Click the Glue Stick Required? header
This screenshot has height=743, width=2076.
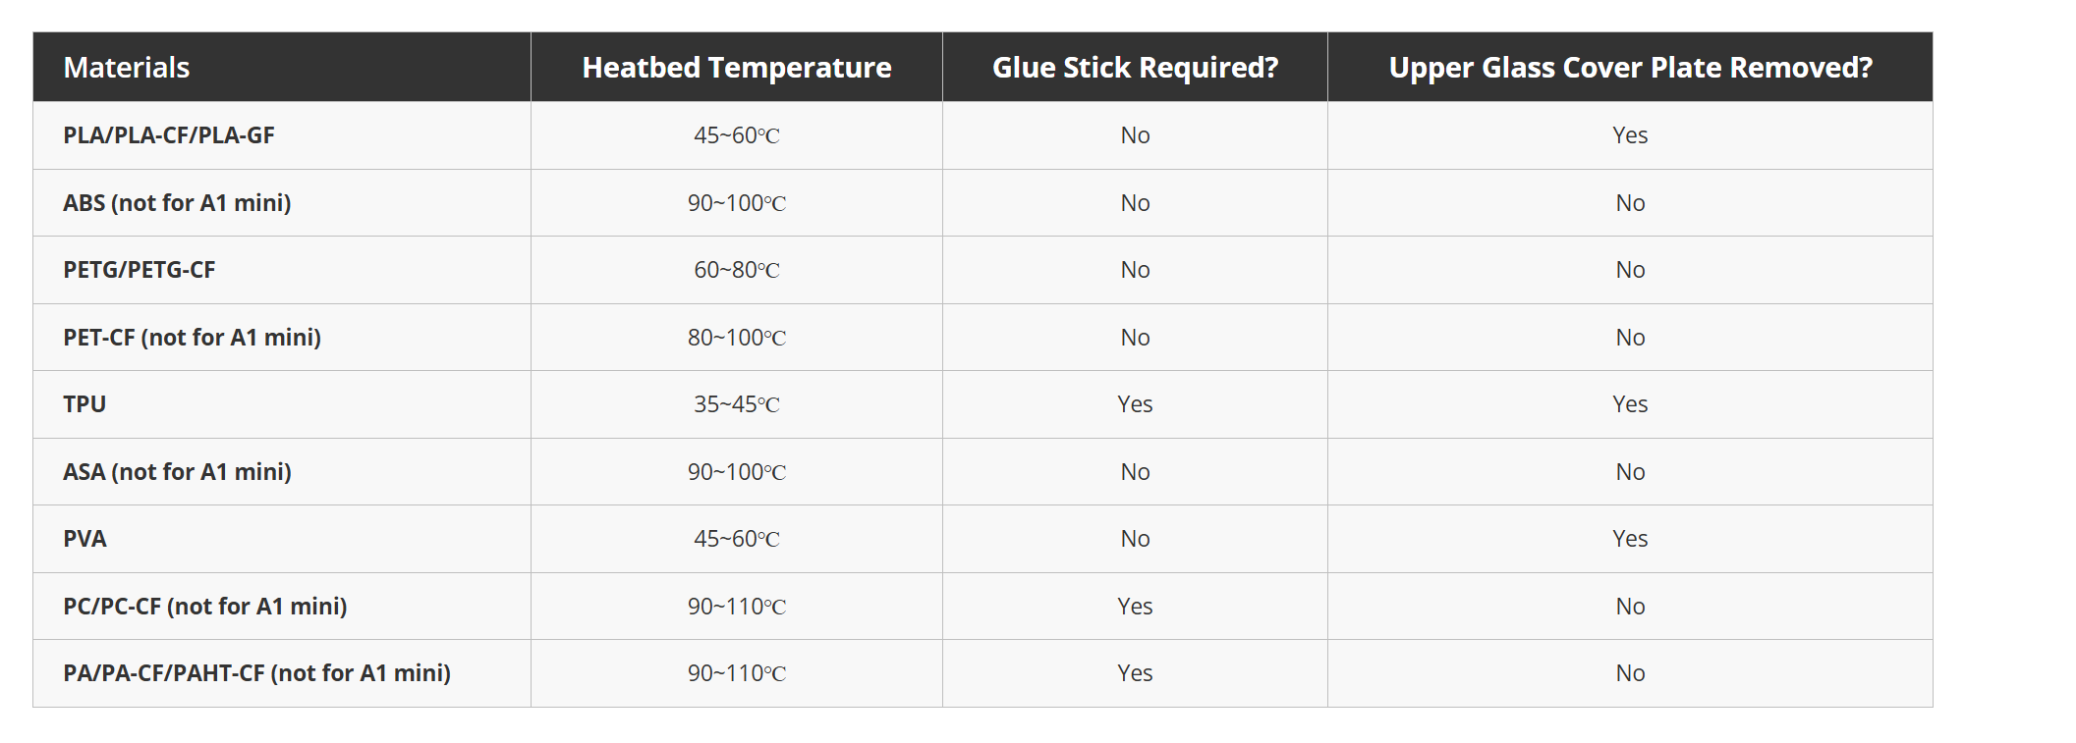point(1135,68)
